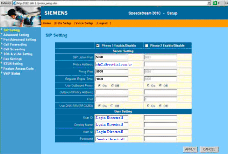
Task: Click the APPLY button
Action: pos(190,149)
